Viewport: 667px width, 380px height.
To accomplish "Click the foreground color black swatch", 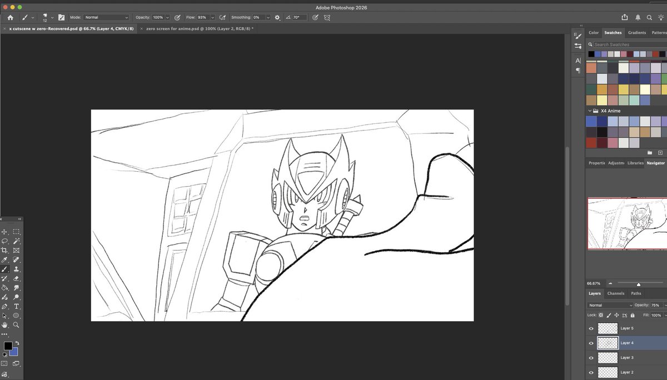I will coord(8,346).
